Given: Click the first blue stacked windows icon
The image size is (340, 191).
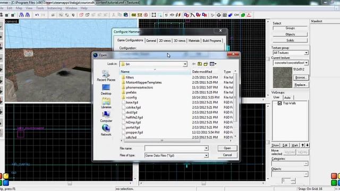Looking at the screenshot, I should [21, 15].
